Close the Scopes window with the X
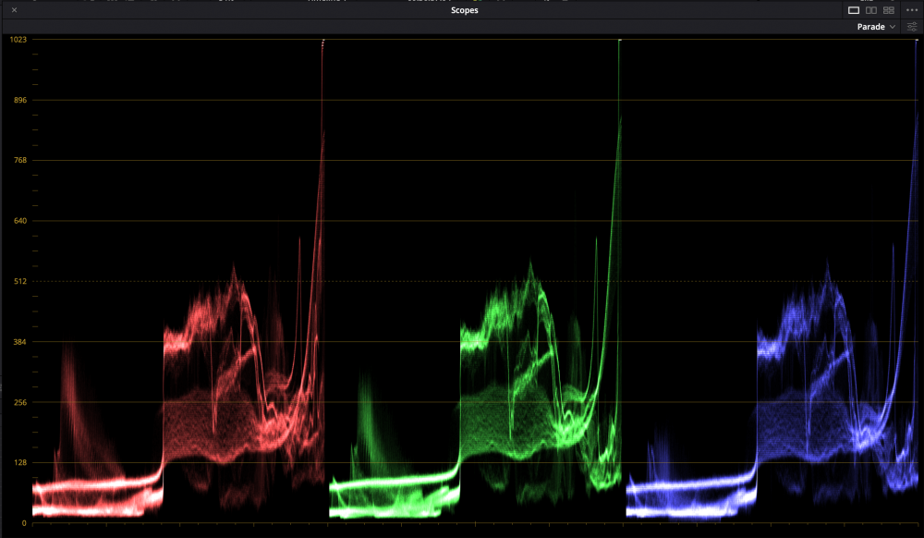The image size is (924, 538). (14, 10)
